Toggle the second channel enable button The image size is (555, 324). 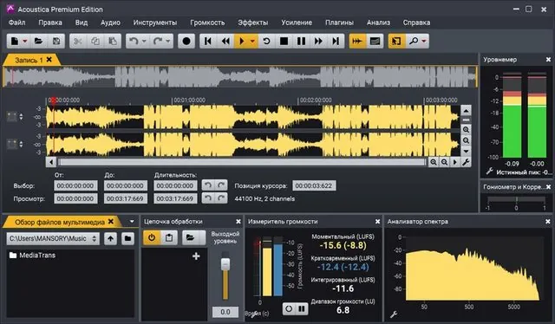point(11,144)
